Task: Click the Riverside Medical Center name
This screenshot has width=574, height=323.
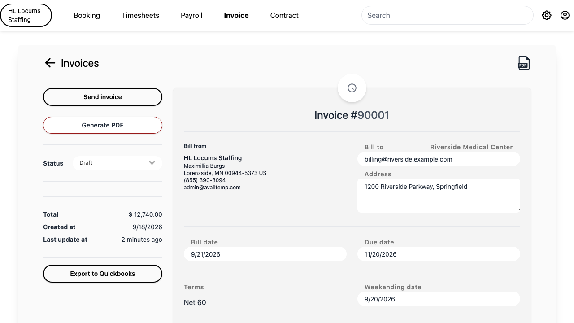Action: click(471, 147)
